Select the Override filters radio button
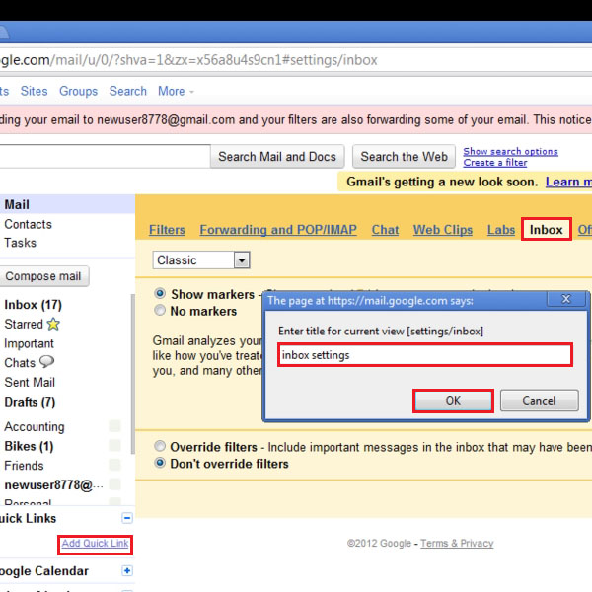 point(160,446)
